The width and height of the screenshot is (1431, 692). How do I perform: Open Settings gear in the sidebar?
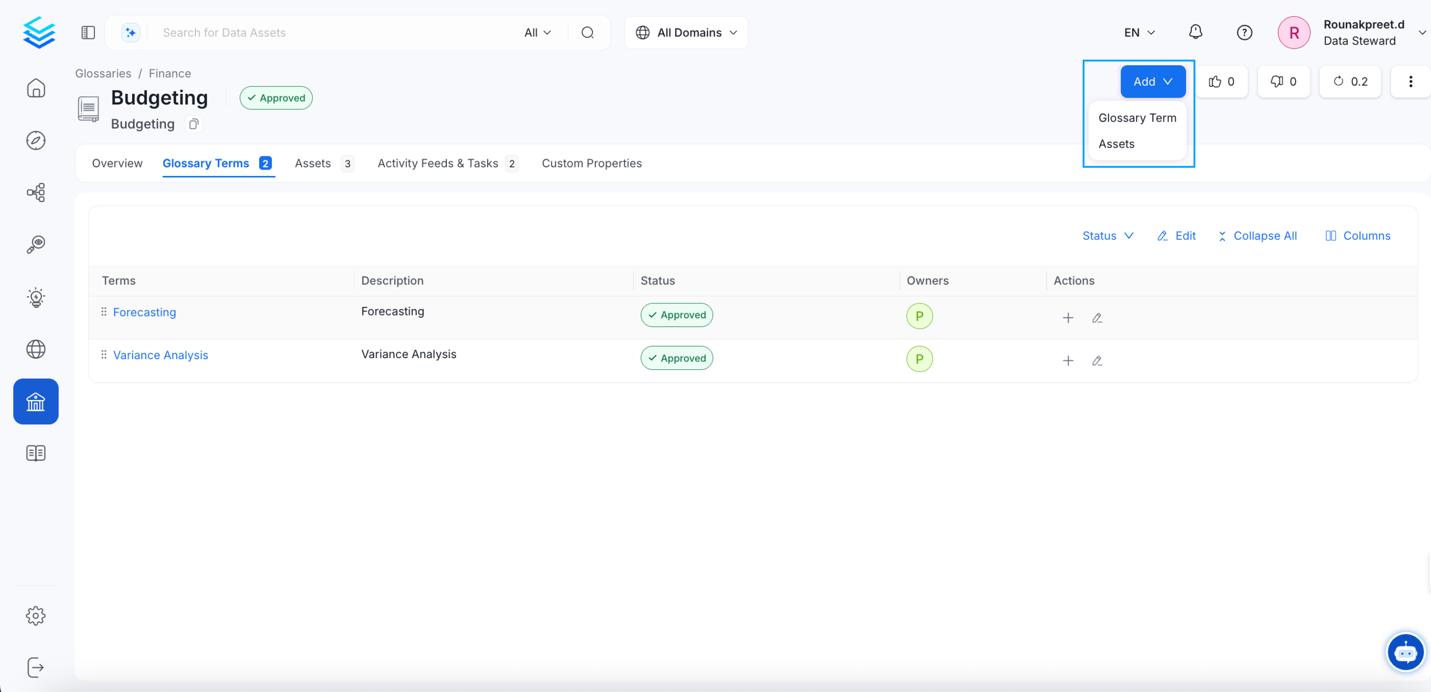pyautogui.click(x=35, y=615)
